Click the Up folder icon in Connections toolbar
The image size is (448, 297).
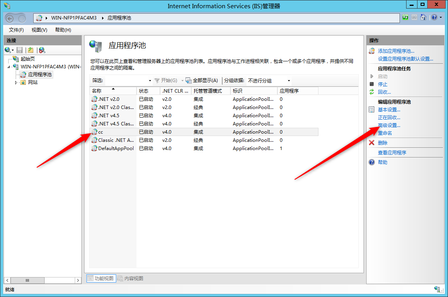31,50
